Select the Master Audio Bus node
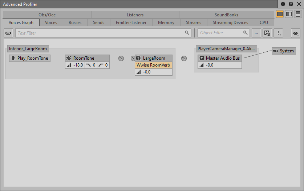This screenshot has height=191, width=304. (x=222, y=58)
